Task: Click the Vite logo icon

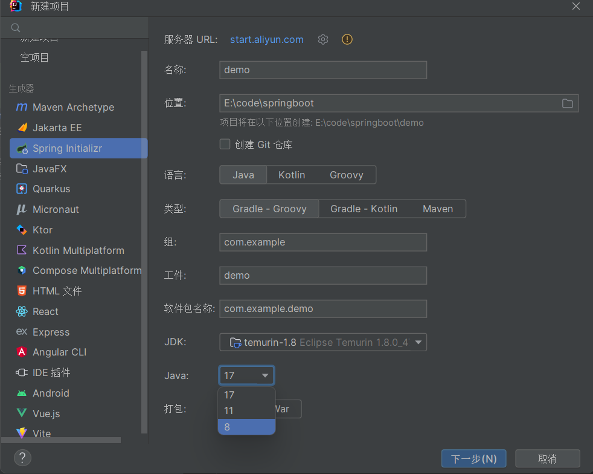Action: [22, 433]
